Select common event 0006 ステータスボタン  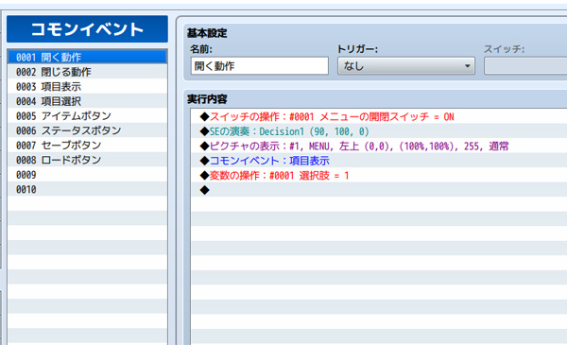coord(87,130)
